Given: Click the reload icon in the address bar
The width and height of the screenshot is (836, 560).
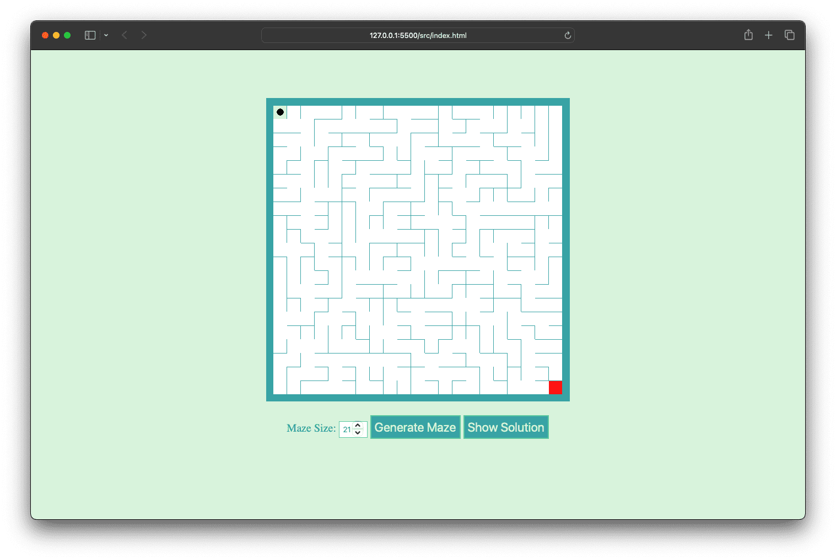Looking at the screenshot, I should click(x=567, y=35).
